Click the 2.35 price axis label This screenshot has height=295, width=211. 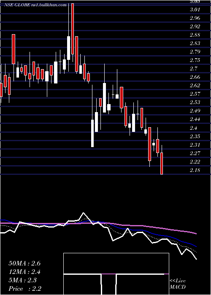[x=195, y=137]
